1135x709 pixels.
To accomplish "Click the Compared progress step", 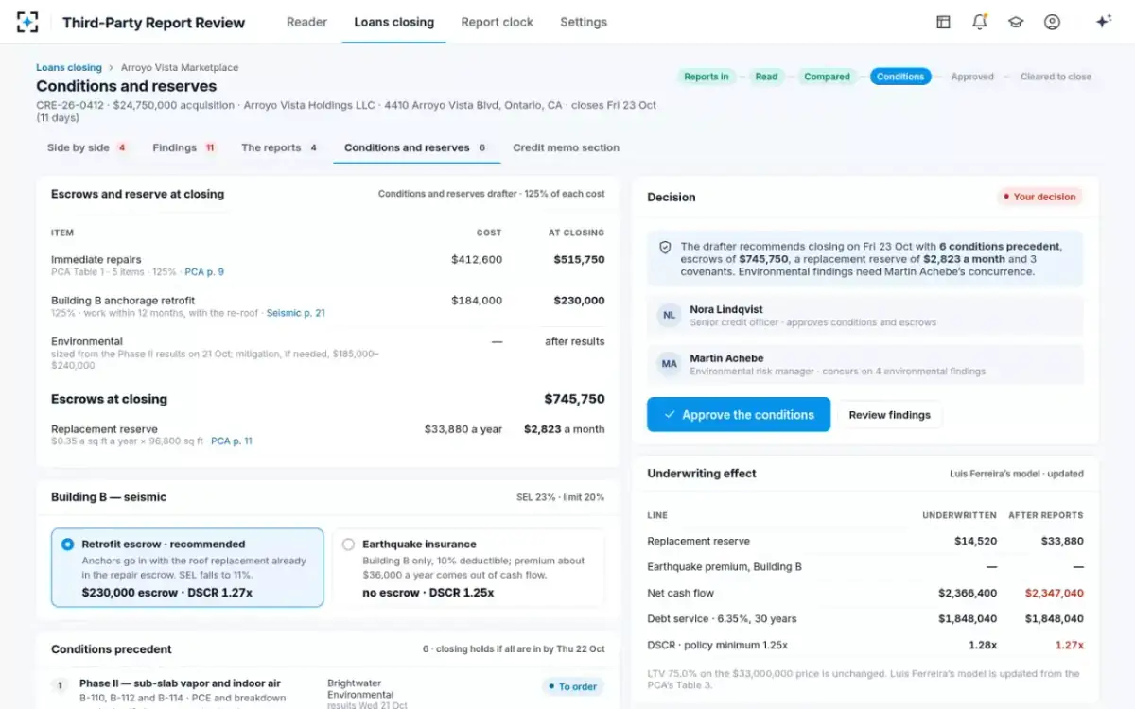I will pos(827,77).
